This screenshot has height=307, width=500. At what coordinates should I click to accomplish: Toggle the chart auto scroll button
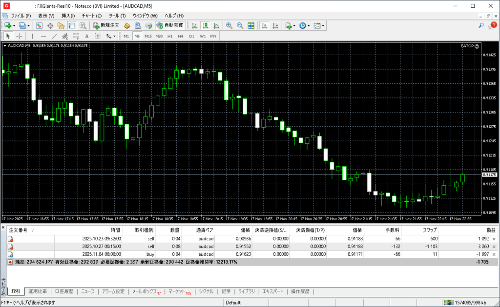coord(264,25)
